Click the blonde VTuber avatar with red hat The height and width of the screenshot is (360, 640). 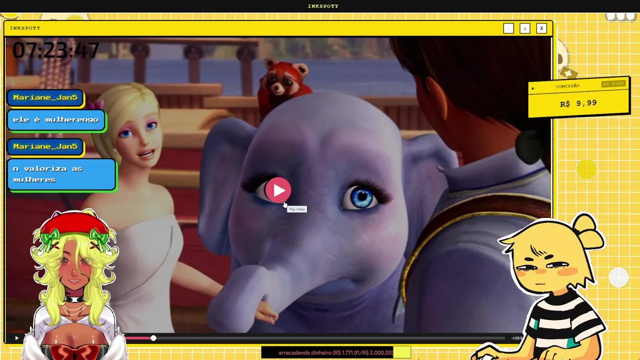(75, 284)
